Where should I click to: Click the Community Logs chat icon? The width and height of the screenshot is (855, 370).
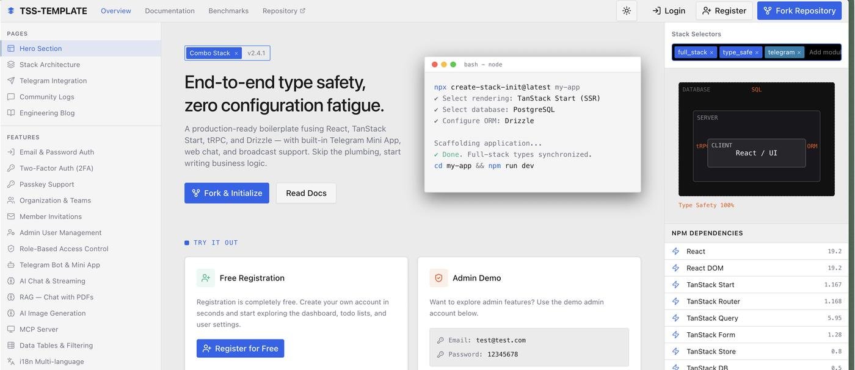click(x=11, y=97)
